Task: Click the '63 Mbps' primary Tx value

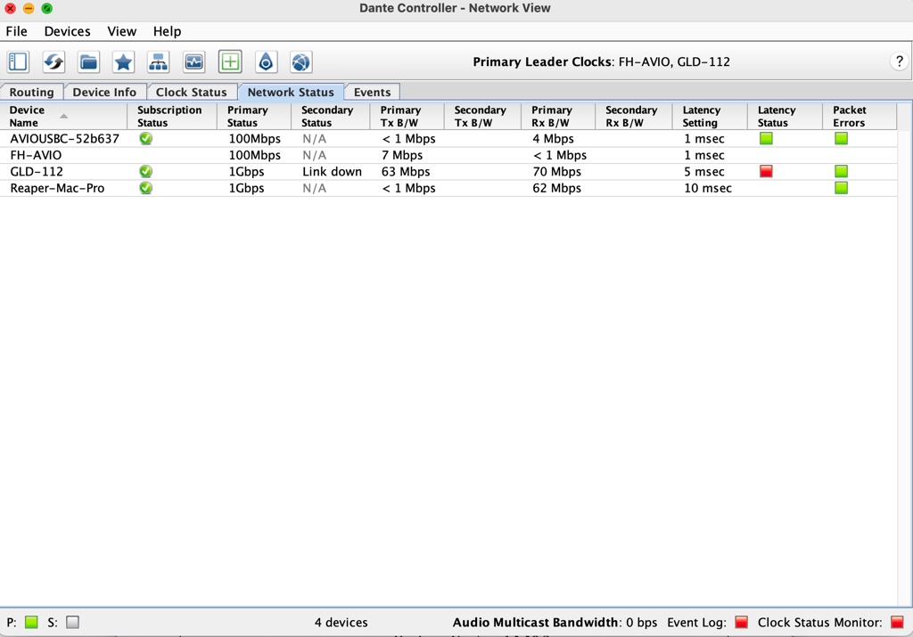Action: [406, 172]
